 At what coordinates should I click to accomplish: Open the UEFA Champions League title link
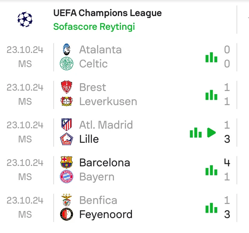click(107, 13)
